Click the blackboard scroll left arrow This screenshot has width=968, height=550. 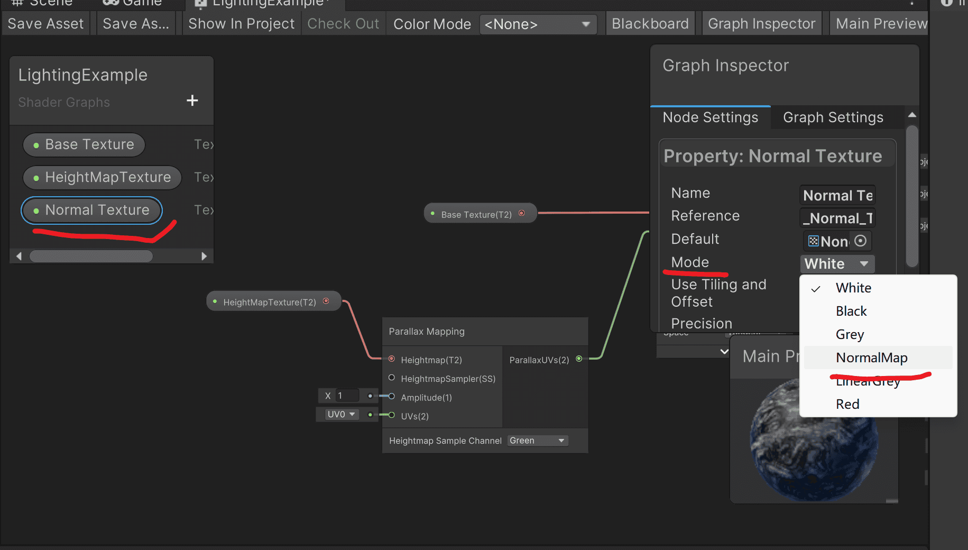(19, 256)
